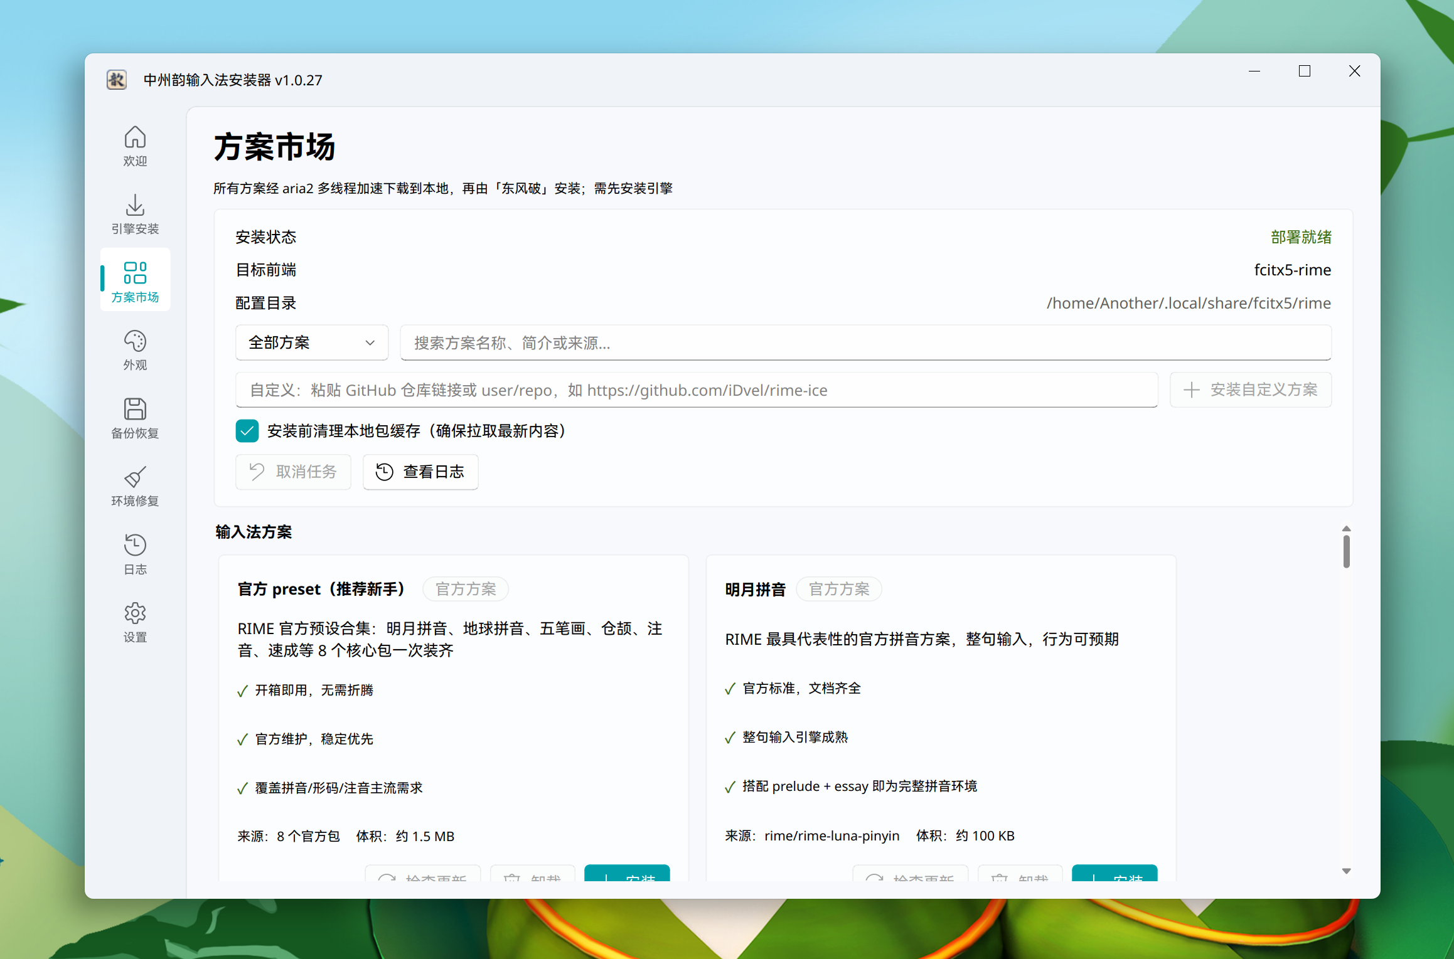Click the 部署就绪 status text

click(1301, 237)
